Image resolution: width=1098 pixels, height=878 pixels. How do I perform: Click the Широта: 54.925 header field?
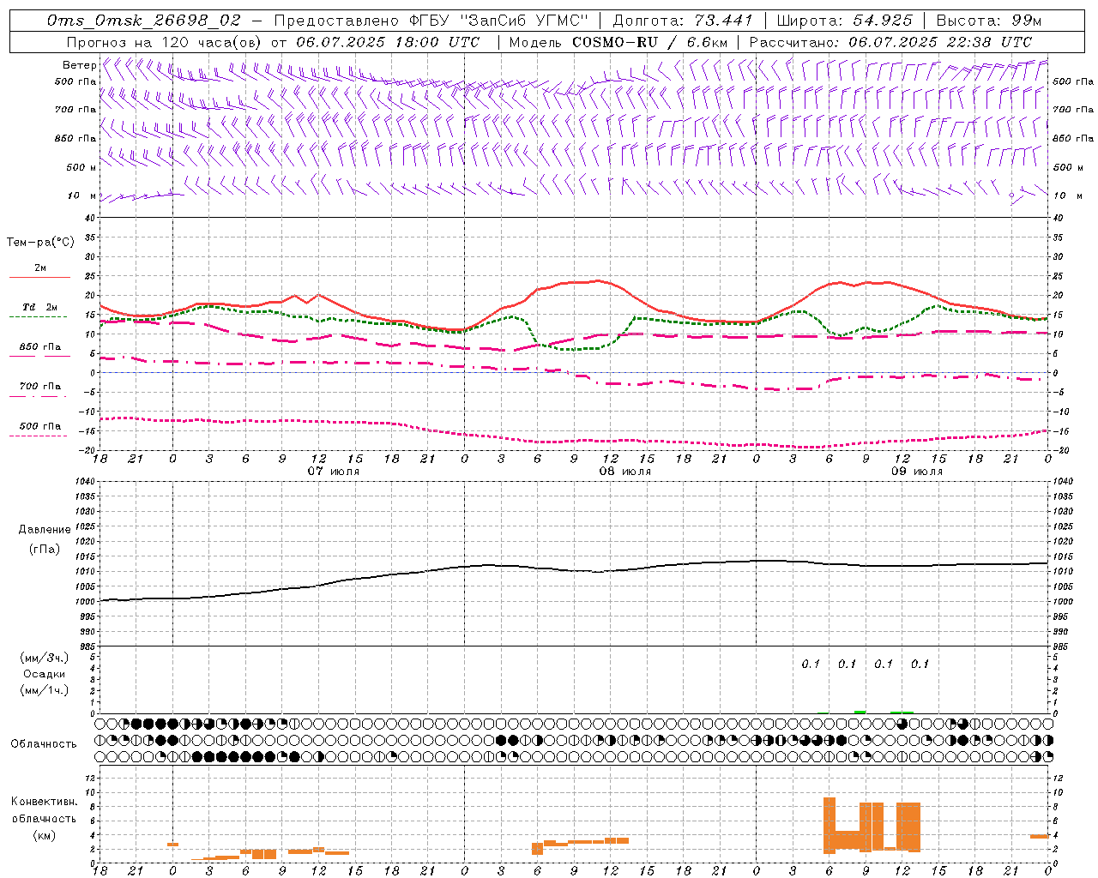point(844,21)
